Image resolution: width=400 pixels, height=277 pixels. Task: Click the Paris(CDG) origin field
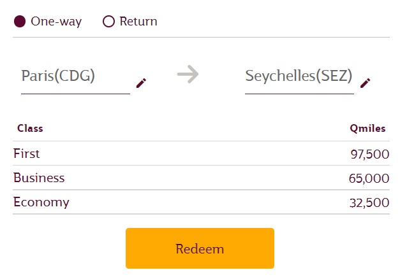[58, 76]
